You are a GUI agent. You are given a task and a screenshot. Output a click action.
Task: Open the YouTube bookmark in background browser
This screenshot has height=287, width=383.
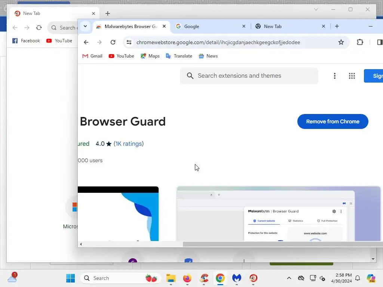pos(59,41)
